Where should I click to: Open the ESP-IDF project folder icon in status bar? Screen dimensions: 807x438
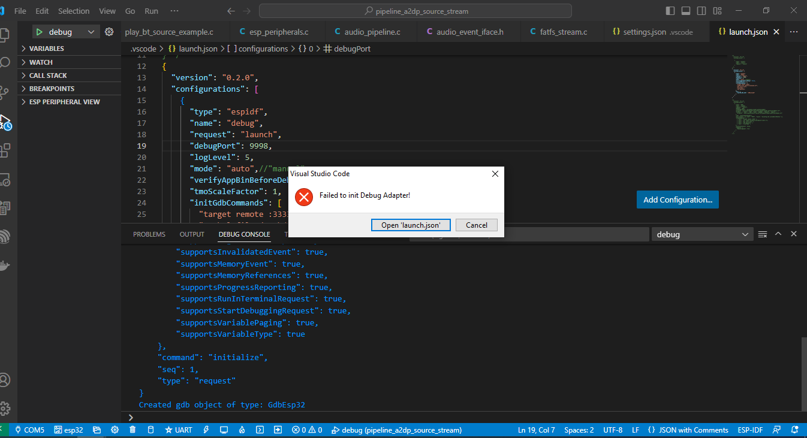point(97,430)
